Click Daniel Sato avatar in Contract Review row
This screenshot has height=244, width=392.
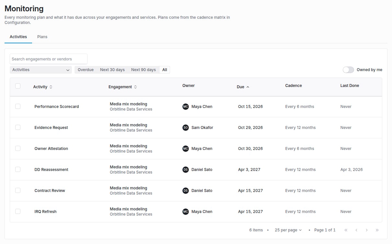(x=186, y=191)
